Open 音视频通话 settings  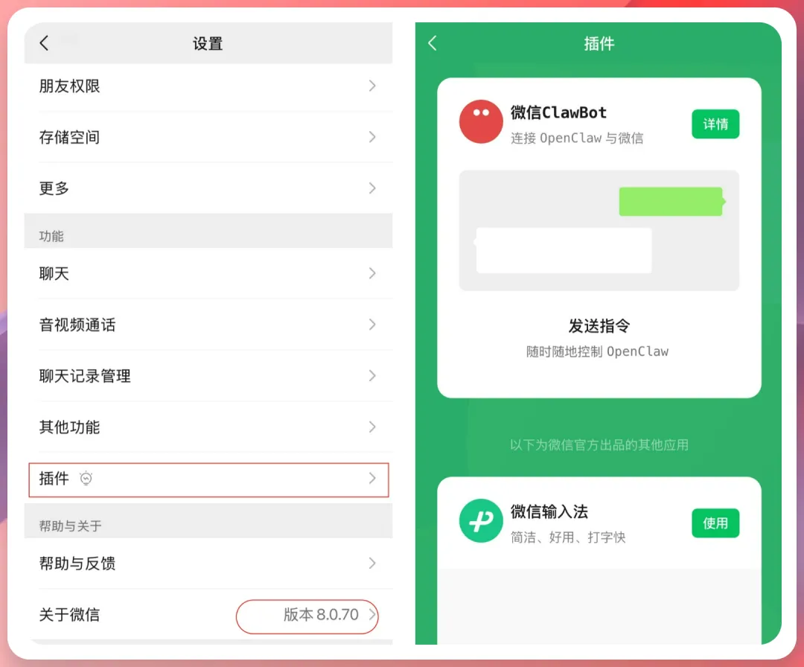pos(208,325)
